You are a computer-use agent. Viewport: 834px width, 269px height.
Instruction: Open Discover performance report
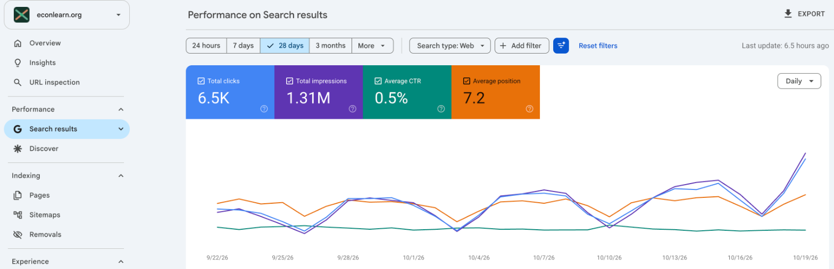tap(66, 149)
